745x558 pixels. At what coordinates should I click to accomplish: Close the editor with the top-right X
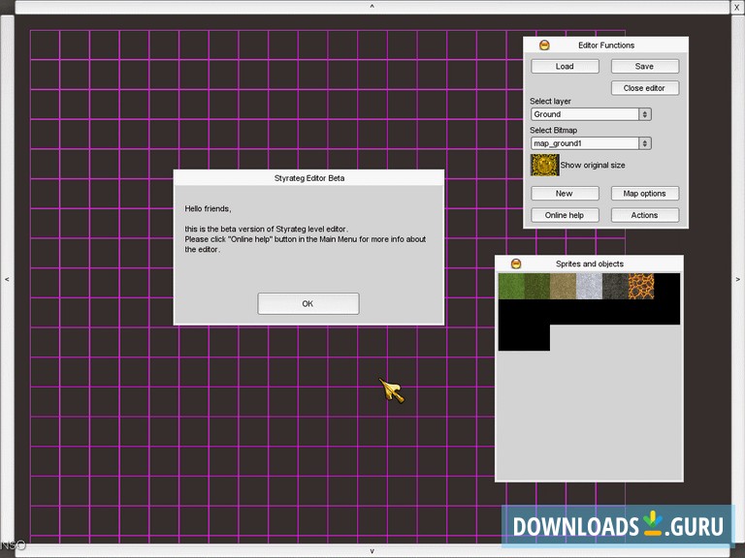click(737, 7)
